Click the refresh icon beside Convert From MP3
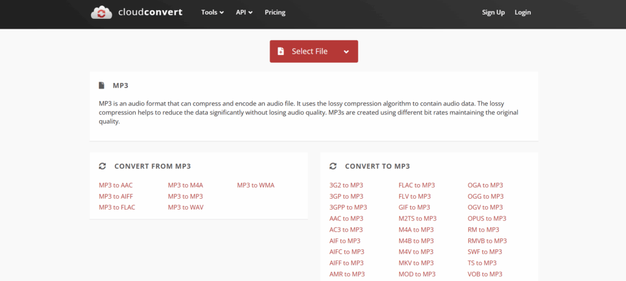The width and height of the screenshot is (626, 281). pos(102,166)
